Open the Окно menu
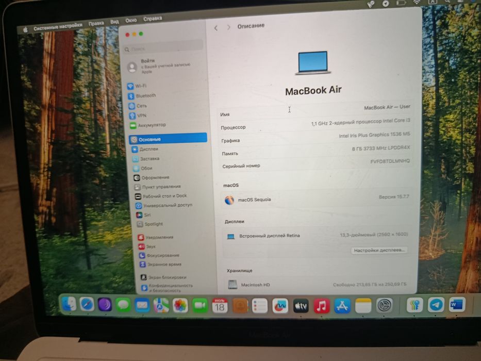481x361 pixels. coord(131,20)
